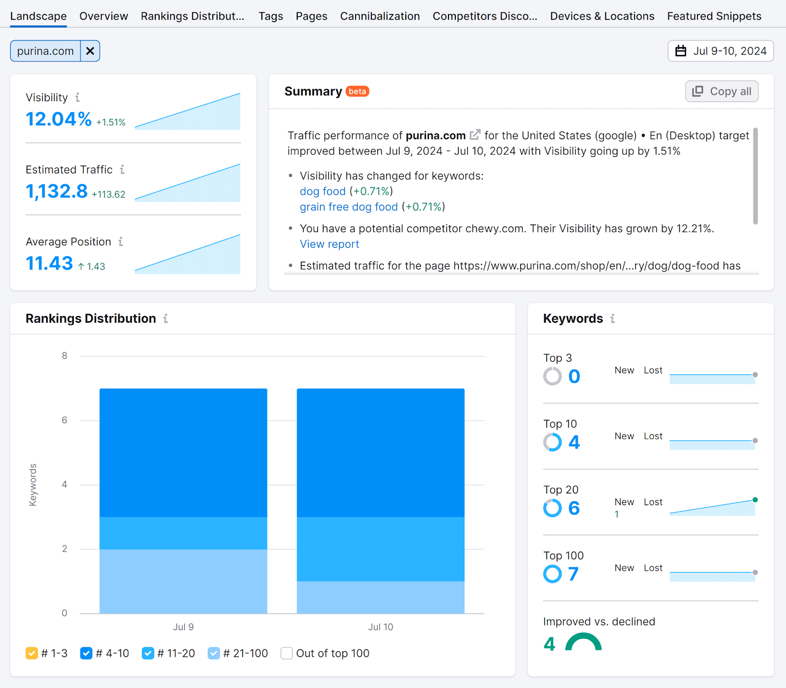
Task: Click the Rankings Distribution info icon
Action: click(166, 318)
